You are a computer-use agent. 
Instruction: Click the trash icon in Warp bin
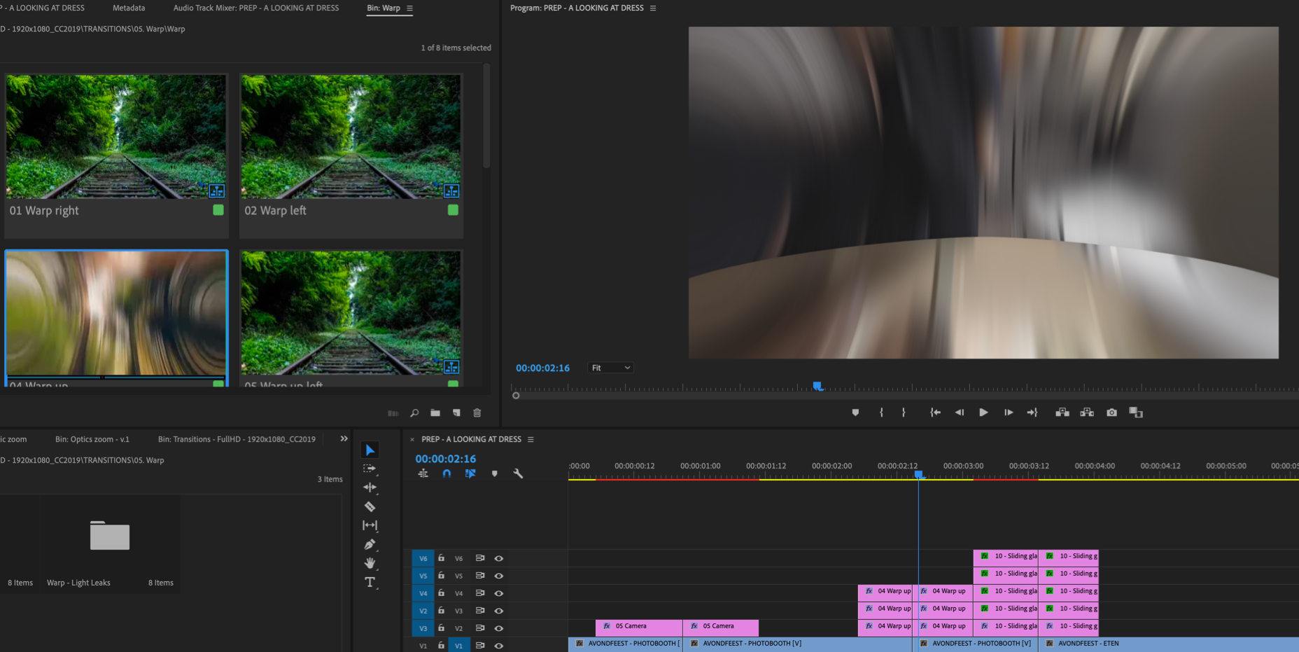click(x=477, y=413)
